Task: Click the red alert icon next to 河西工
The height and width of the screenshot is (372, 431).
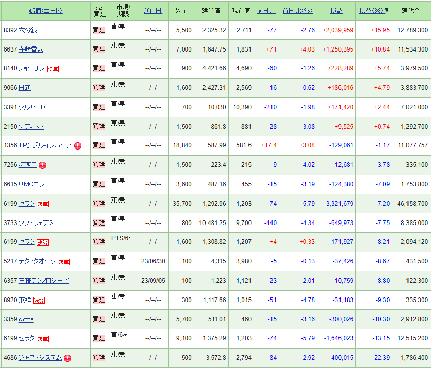Action: 42,165
